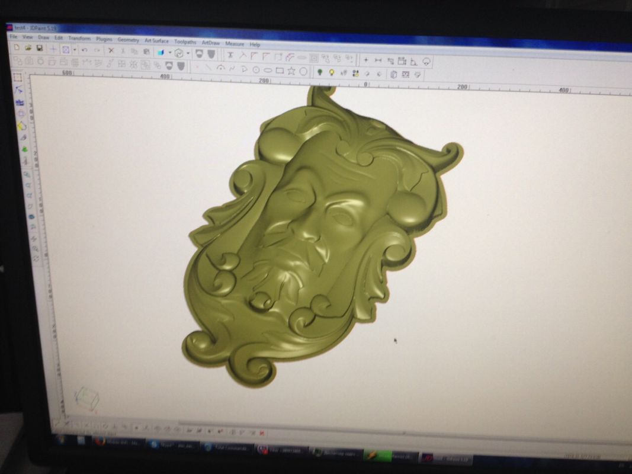The height and width of the screenshot is (474, 632).
Task: Choose the Ellipse drawing tool
Action: coord(268,70)
